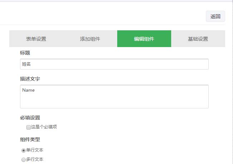Click the 返回 button
This screenshot has height=164, width=233.
click(215, 16)
